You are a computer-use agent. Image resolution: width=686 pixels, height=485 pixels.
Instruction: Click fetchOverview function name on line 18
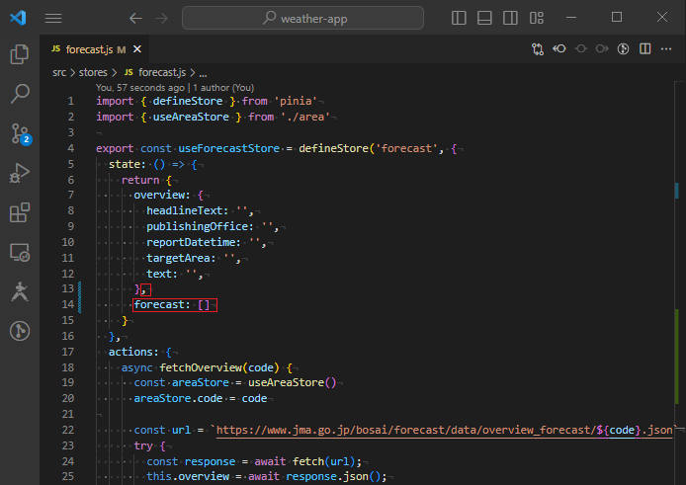point(201,367)
